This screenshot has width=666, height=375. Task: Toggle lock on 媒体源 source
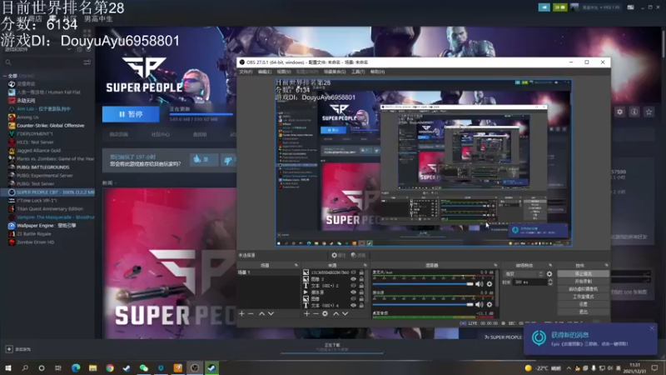(x=361, y=292)
